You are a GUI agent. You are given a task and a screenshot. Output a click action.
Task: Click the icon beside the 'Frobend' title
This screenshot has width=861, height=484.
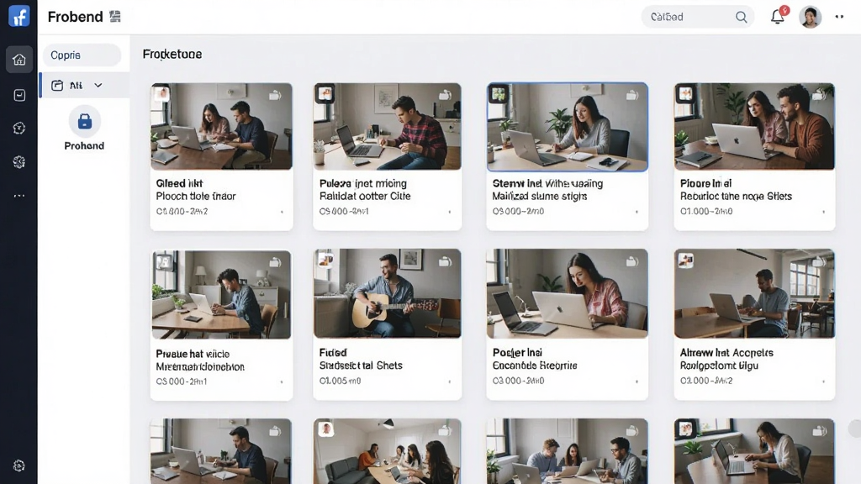click(114, 17)
